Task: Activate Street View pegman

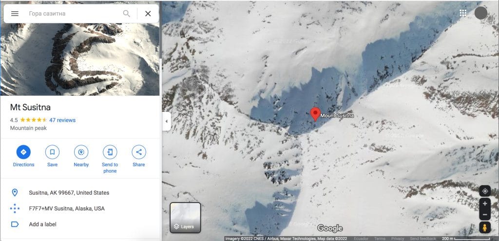Action: tap(485, 228)
